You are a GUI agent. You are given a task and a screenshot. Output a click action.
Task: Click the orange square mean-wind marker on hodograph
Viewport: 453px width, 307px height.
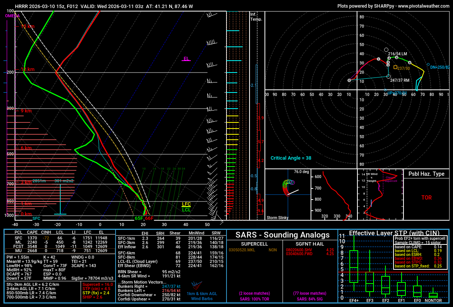tap(395, 67)
